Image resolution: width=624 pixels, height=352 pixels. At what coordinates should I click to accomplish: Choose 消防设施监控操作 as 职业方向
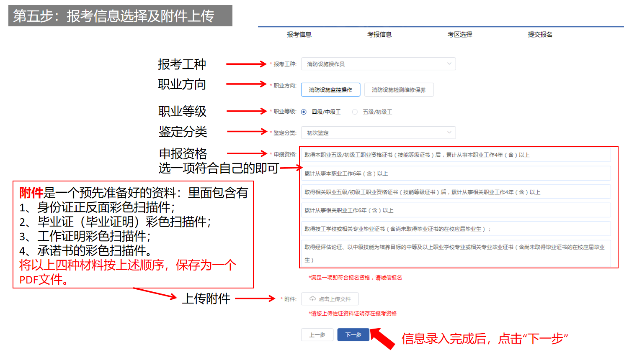[330, 90]
